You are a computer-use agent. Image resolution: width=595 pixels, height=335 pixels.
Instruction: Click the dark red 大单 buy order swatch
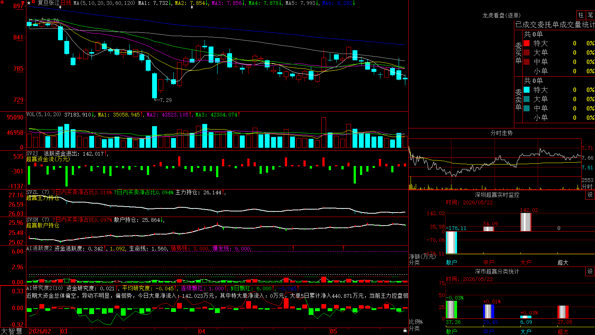click(x=527, y=52)
